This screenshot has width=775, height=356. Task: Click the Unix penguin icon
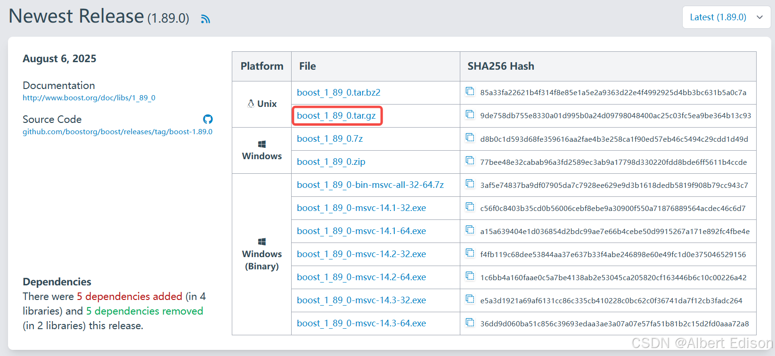coord(251,104)
